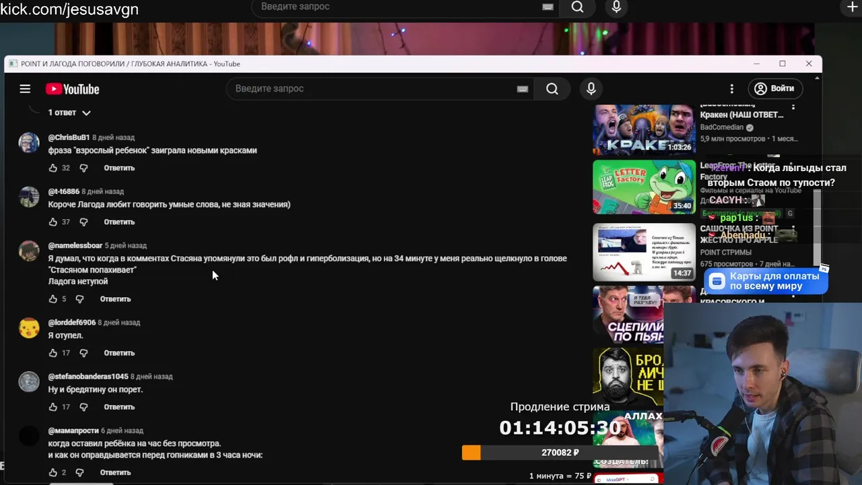The height and width of the screenshot is (485, 862).
Task: Open on-screen keyboard in YouTube search box
Action: click(522, 89)
